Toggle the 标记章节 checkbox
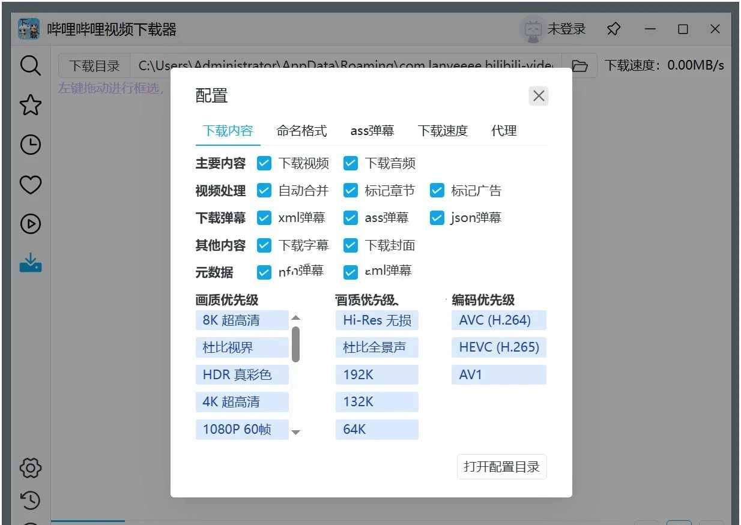 [351, 191]
